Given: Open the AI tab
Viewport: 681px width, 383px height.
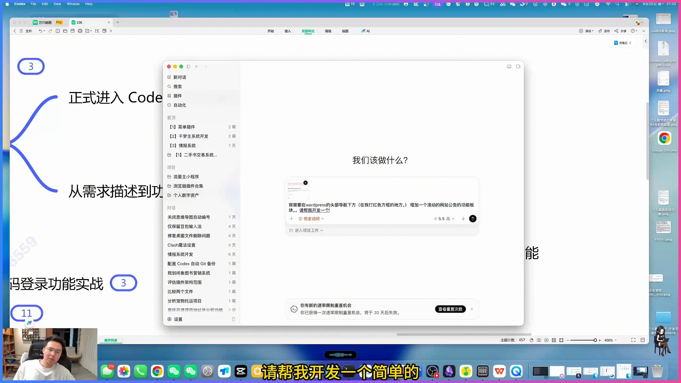Looking at the screenshot, I should (366, 31).
